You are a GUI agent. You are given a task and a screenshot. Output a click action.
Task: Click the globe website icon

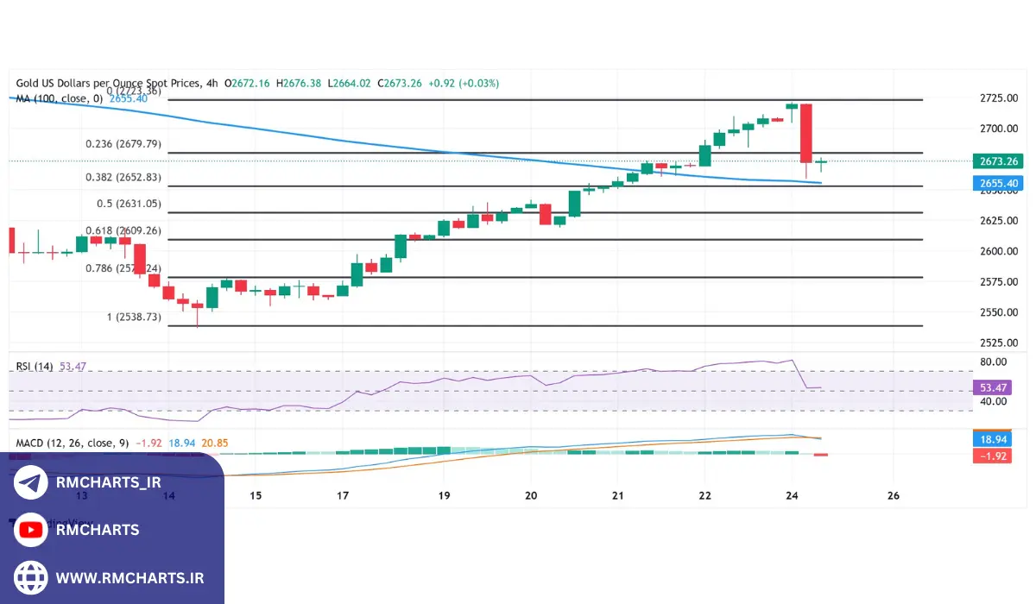31,577
